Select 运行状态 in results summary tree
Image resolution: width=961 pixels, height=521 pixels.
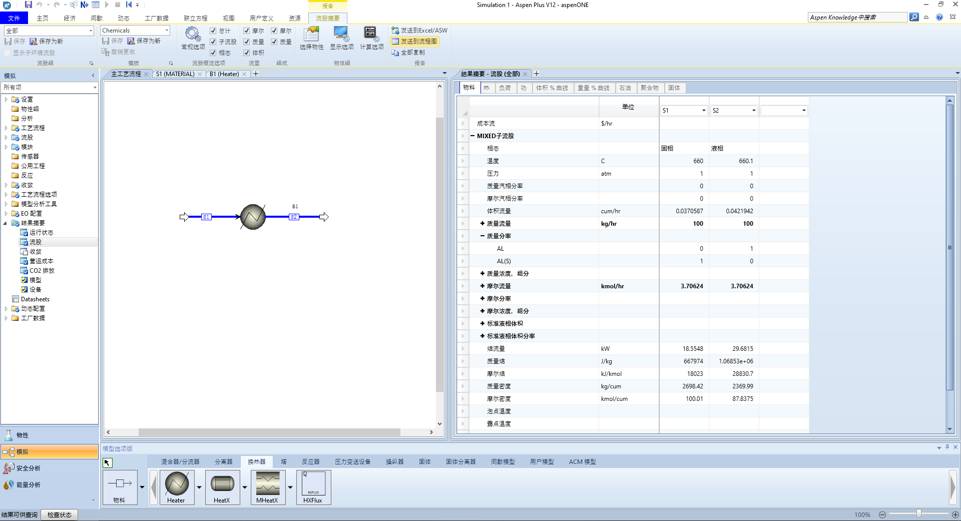click(x=41, y=233)
